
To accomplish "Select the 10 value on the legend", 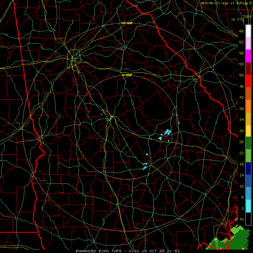I will point(241,186).
